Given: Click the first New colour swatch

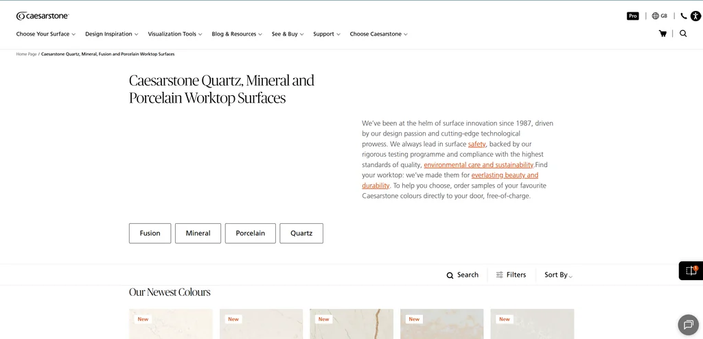Looking at the screenshot, I should (171, 325).
